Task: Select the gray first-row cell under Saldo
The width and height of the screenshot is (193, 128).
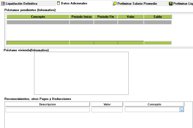Action: click(x=158, y=22)
